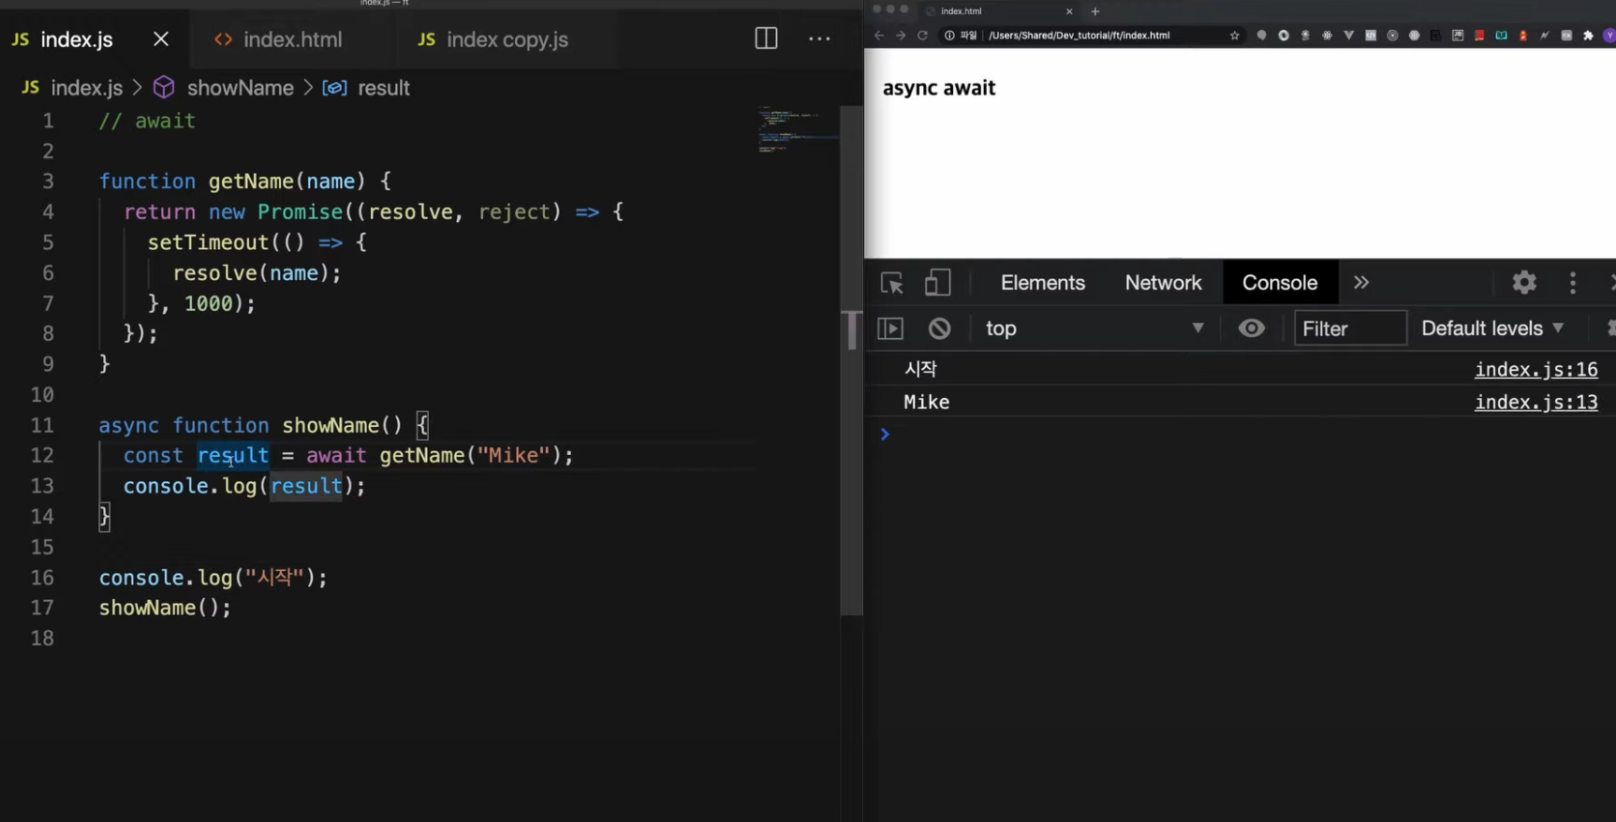Click the console prompt chevron
Screen dimensions: 1616x822
click(x=885, y=434)
